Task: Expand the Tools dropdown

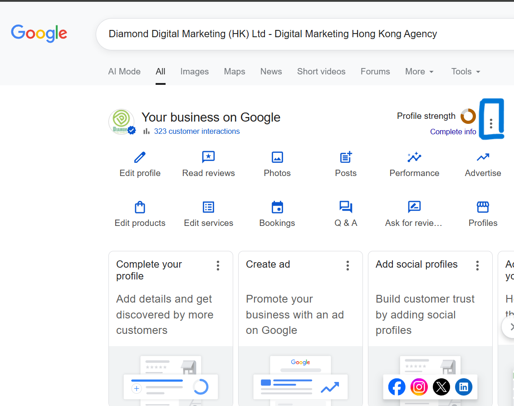Action: pyautogui.click(x=465, y=71)
